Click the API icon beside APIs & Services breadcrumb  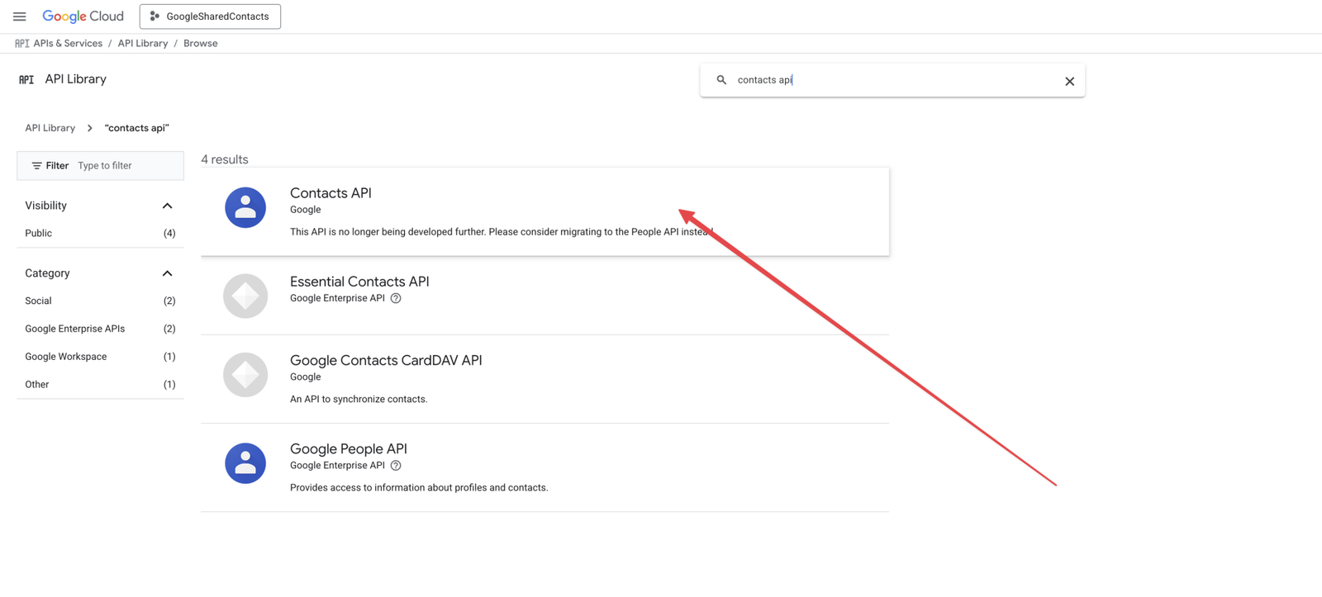point(22,44)
